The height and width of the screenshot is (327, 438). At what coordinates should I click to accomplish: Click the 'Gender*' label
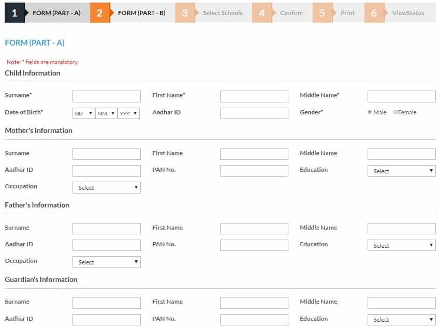311,112
